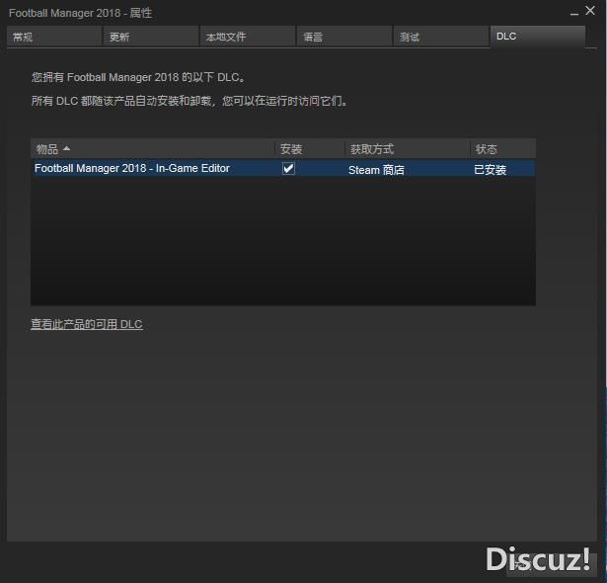
Task: Go to the 语言 tab
Action: click(344, 37)
